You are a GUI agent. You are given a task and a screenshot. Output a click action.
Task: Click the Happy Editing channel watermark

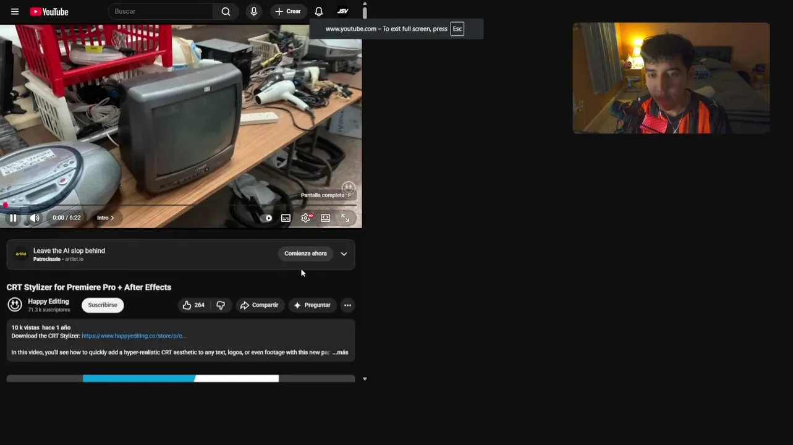point(349,187)
